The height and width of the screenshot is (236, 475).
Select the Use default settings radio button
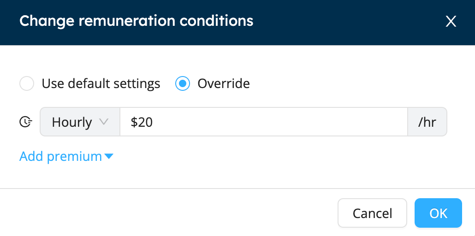(27, 83)
